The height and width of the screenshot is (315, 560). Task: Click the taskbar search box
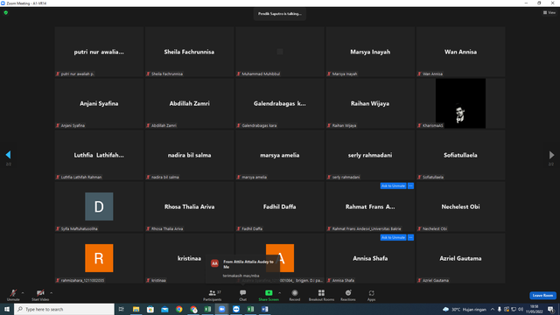pos(64,309)
